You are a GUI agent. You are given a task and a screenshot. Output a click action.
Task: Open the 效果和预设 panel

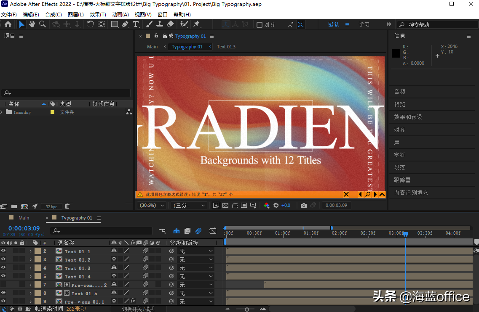pyautogui.click(x=408, y=117)
